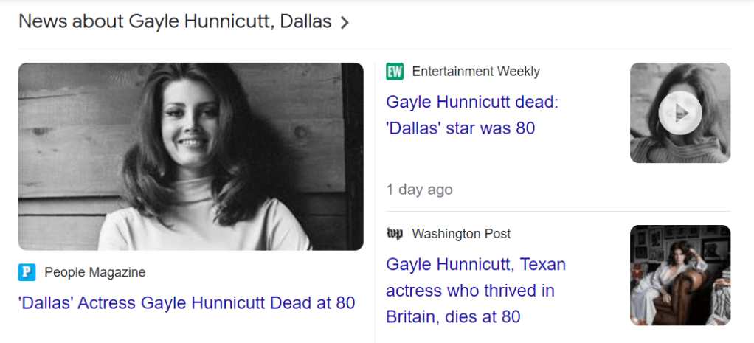Click the 'People Magazine' source name

click(94, 272)
